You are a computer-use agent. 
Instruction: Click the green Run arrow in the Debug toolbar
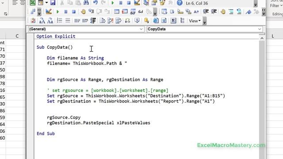(58, 12)
